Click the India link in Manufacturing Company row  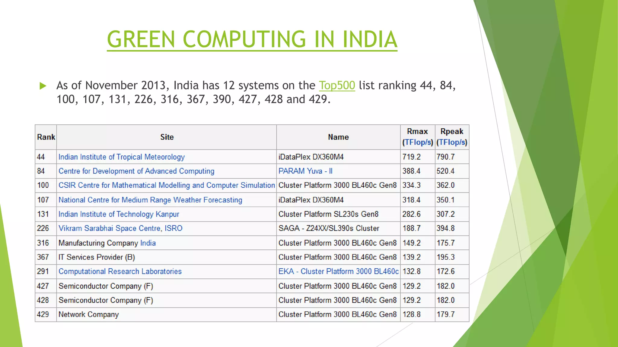[148, 243]
